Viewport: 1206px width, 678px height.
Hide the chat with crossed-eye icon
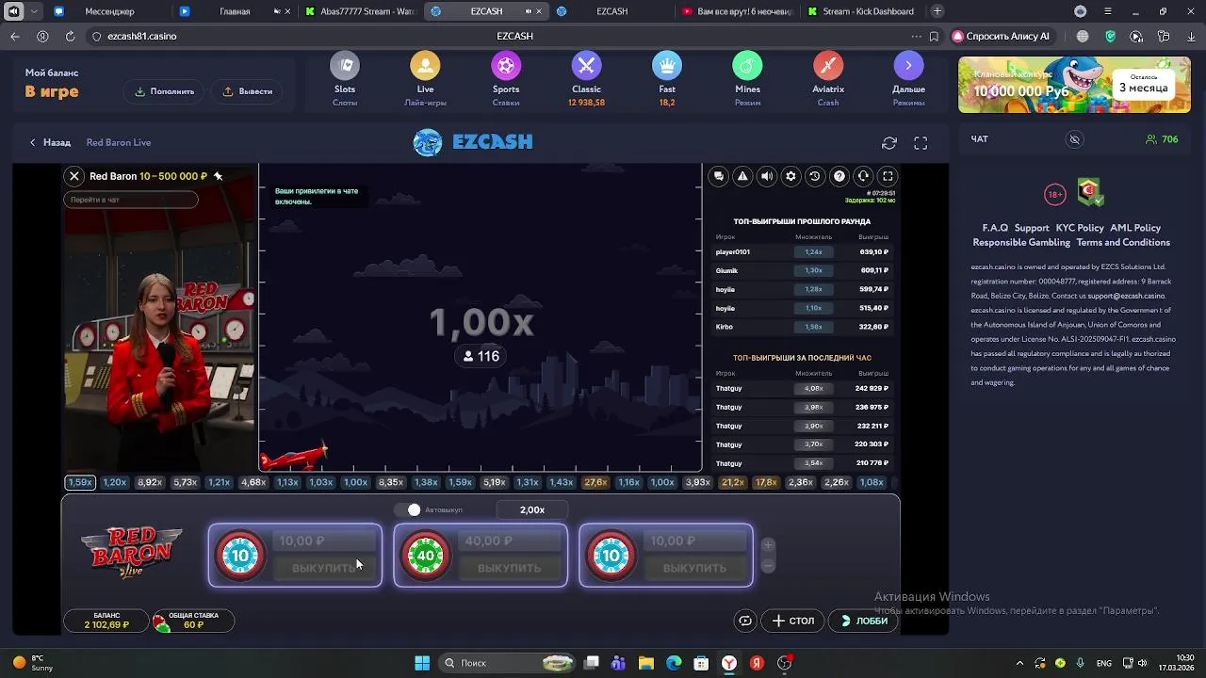(1074, 139)
